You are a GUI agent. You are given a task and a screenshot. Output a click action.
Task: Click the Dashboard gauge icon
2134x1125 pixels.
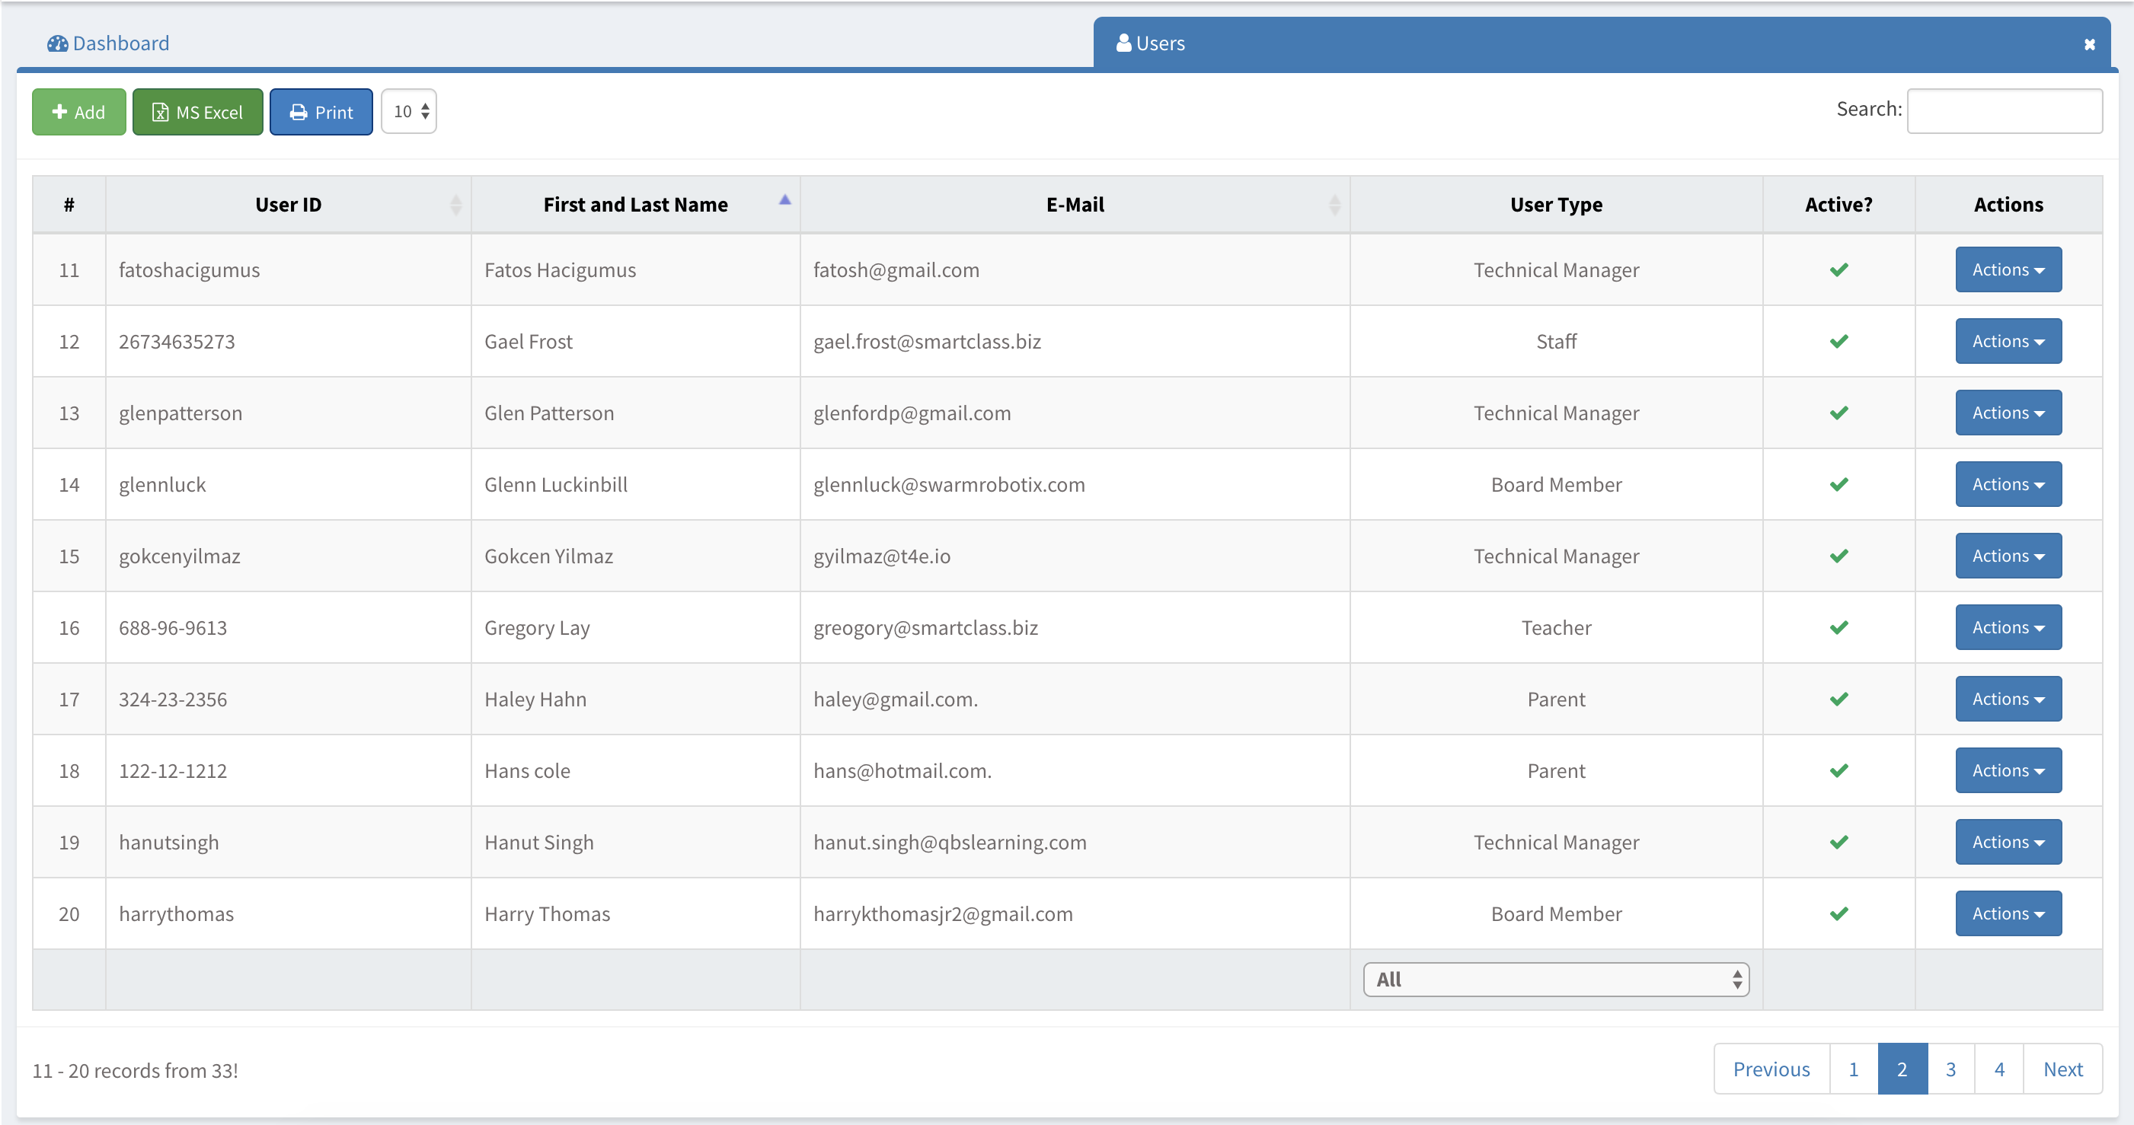pos(57,43)
